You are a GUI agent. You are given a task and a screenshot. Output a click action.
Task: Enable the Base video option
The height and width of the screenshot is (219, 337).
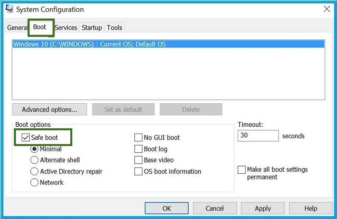point(139,160)
